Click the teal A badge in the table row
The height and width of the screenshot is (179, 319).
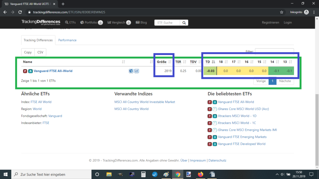tap(30, 71)
